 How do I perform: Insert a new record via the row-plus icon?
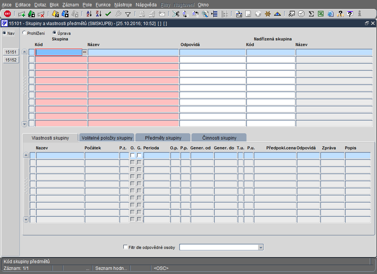pyautogui.click(x=22, y=14)
